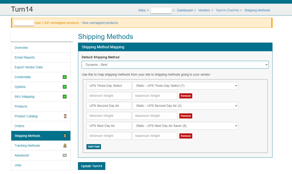Click the green checkmark icon beside Options
Viewport: 292px width, 174px height.
pos(65,87)
